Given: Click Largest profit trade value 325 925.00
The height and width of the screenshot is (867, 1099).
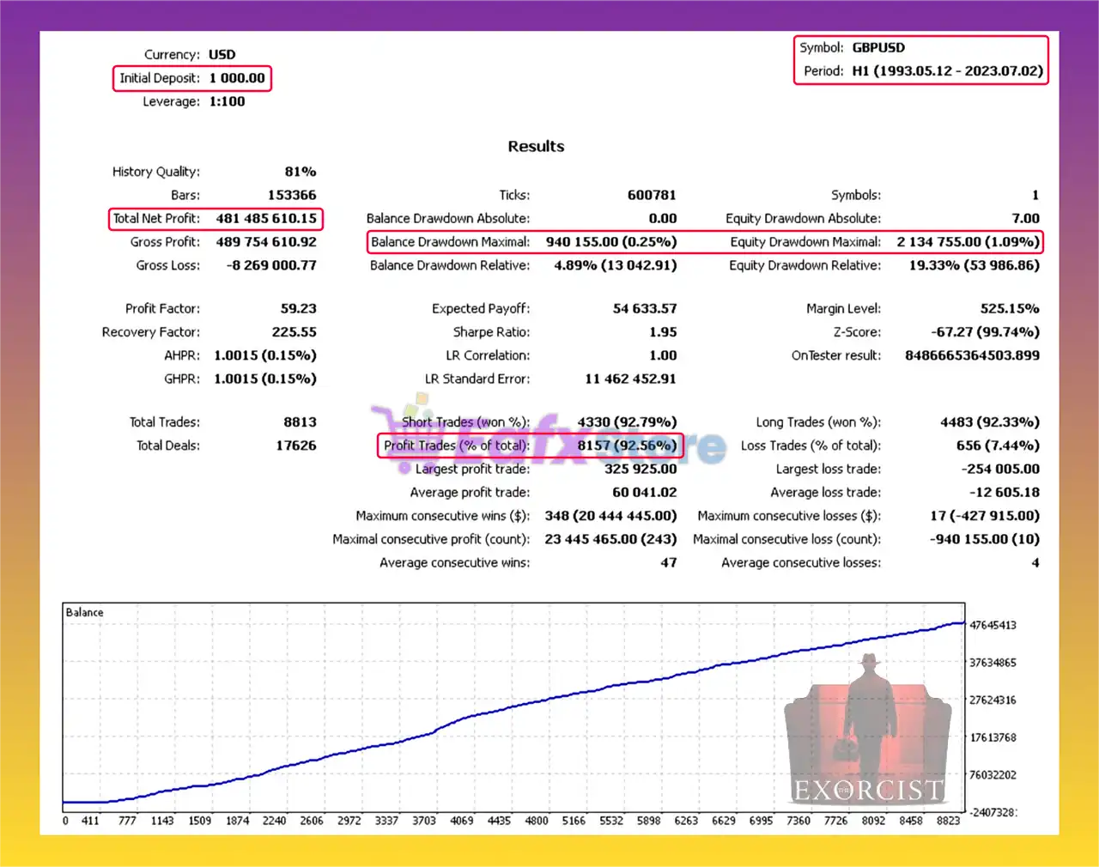Looking at the screenshot, I should [x=641, y=469].
